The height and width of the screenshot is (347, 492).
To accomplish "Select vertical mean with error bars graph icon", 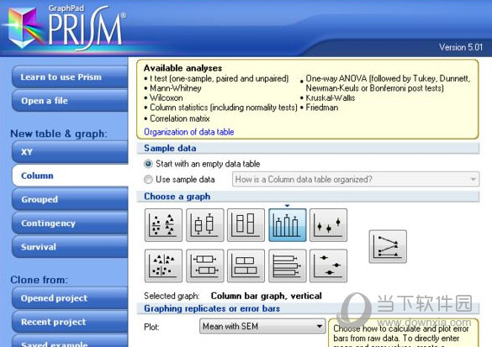I will [x=328, y=225].
